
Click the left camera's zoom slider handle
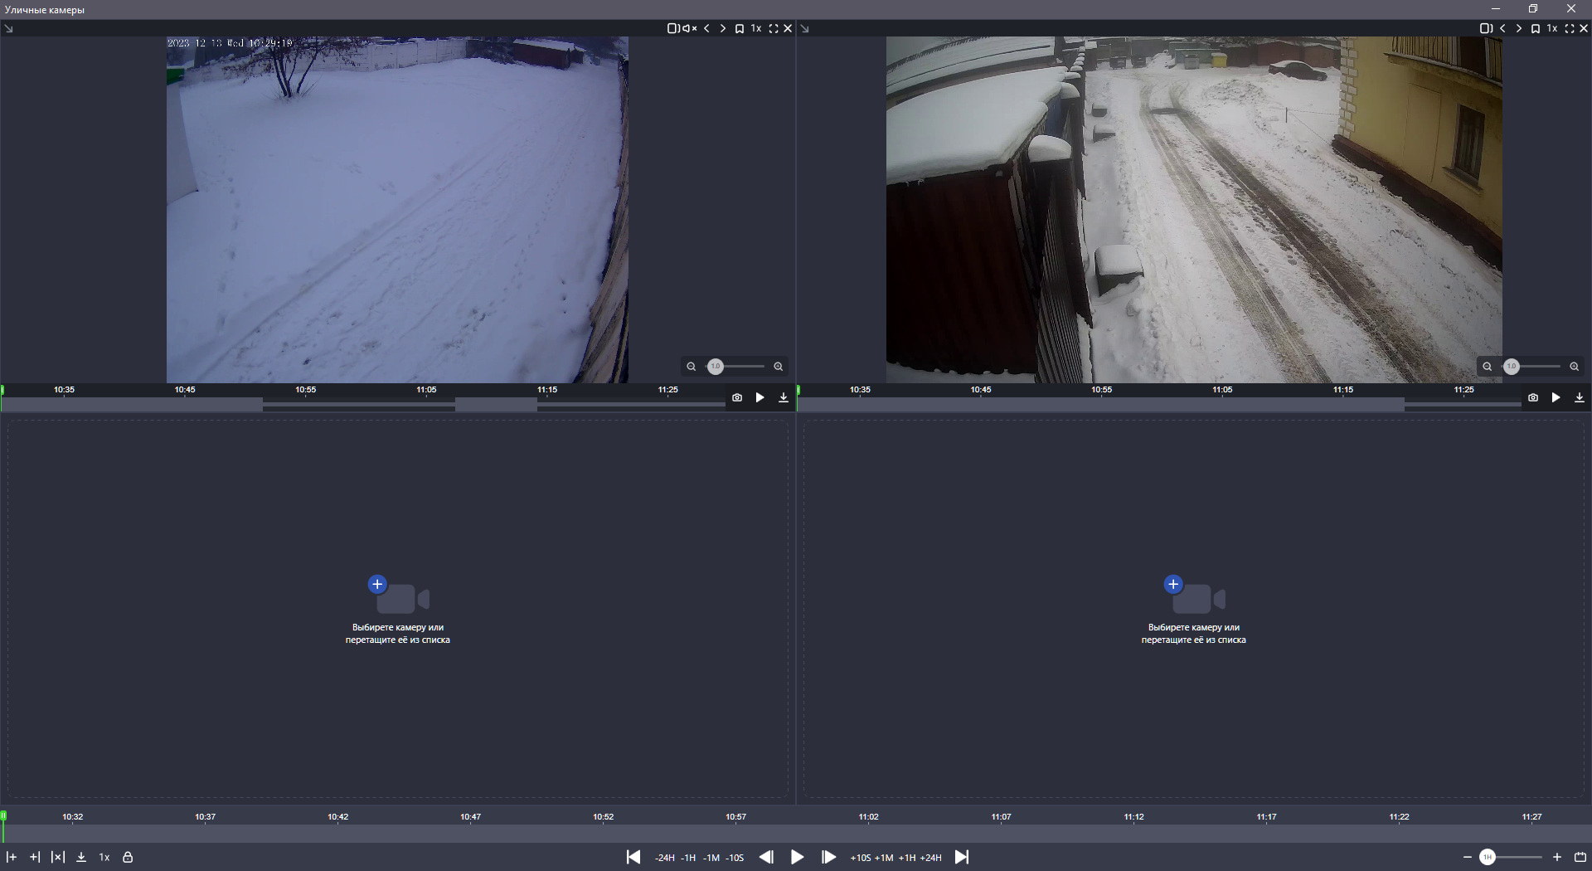(716, 367)
